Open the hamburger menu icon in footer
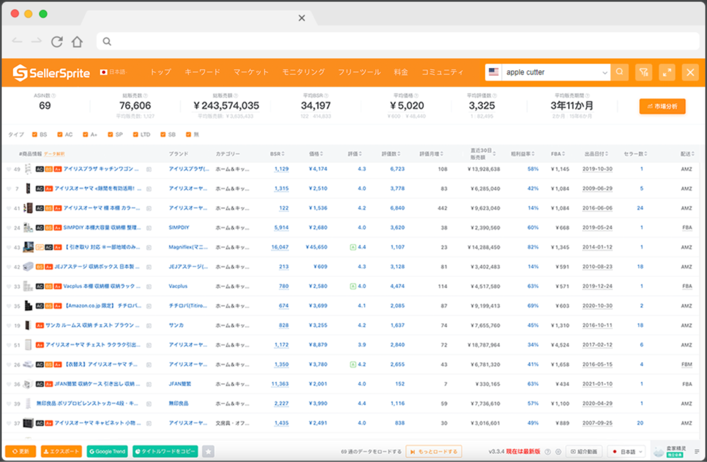Viewport: 707px width, 462px height. click(697, 452)
